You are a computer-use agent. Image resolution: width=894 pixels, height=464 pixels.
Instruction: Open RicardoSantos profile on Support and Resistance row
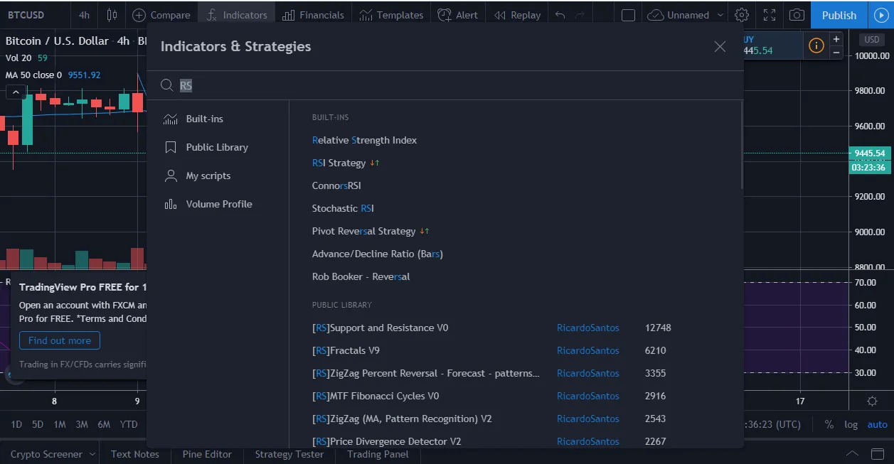[587, 328]
